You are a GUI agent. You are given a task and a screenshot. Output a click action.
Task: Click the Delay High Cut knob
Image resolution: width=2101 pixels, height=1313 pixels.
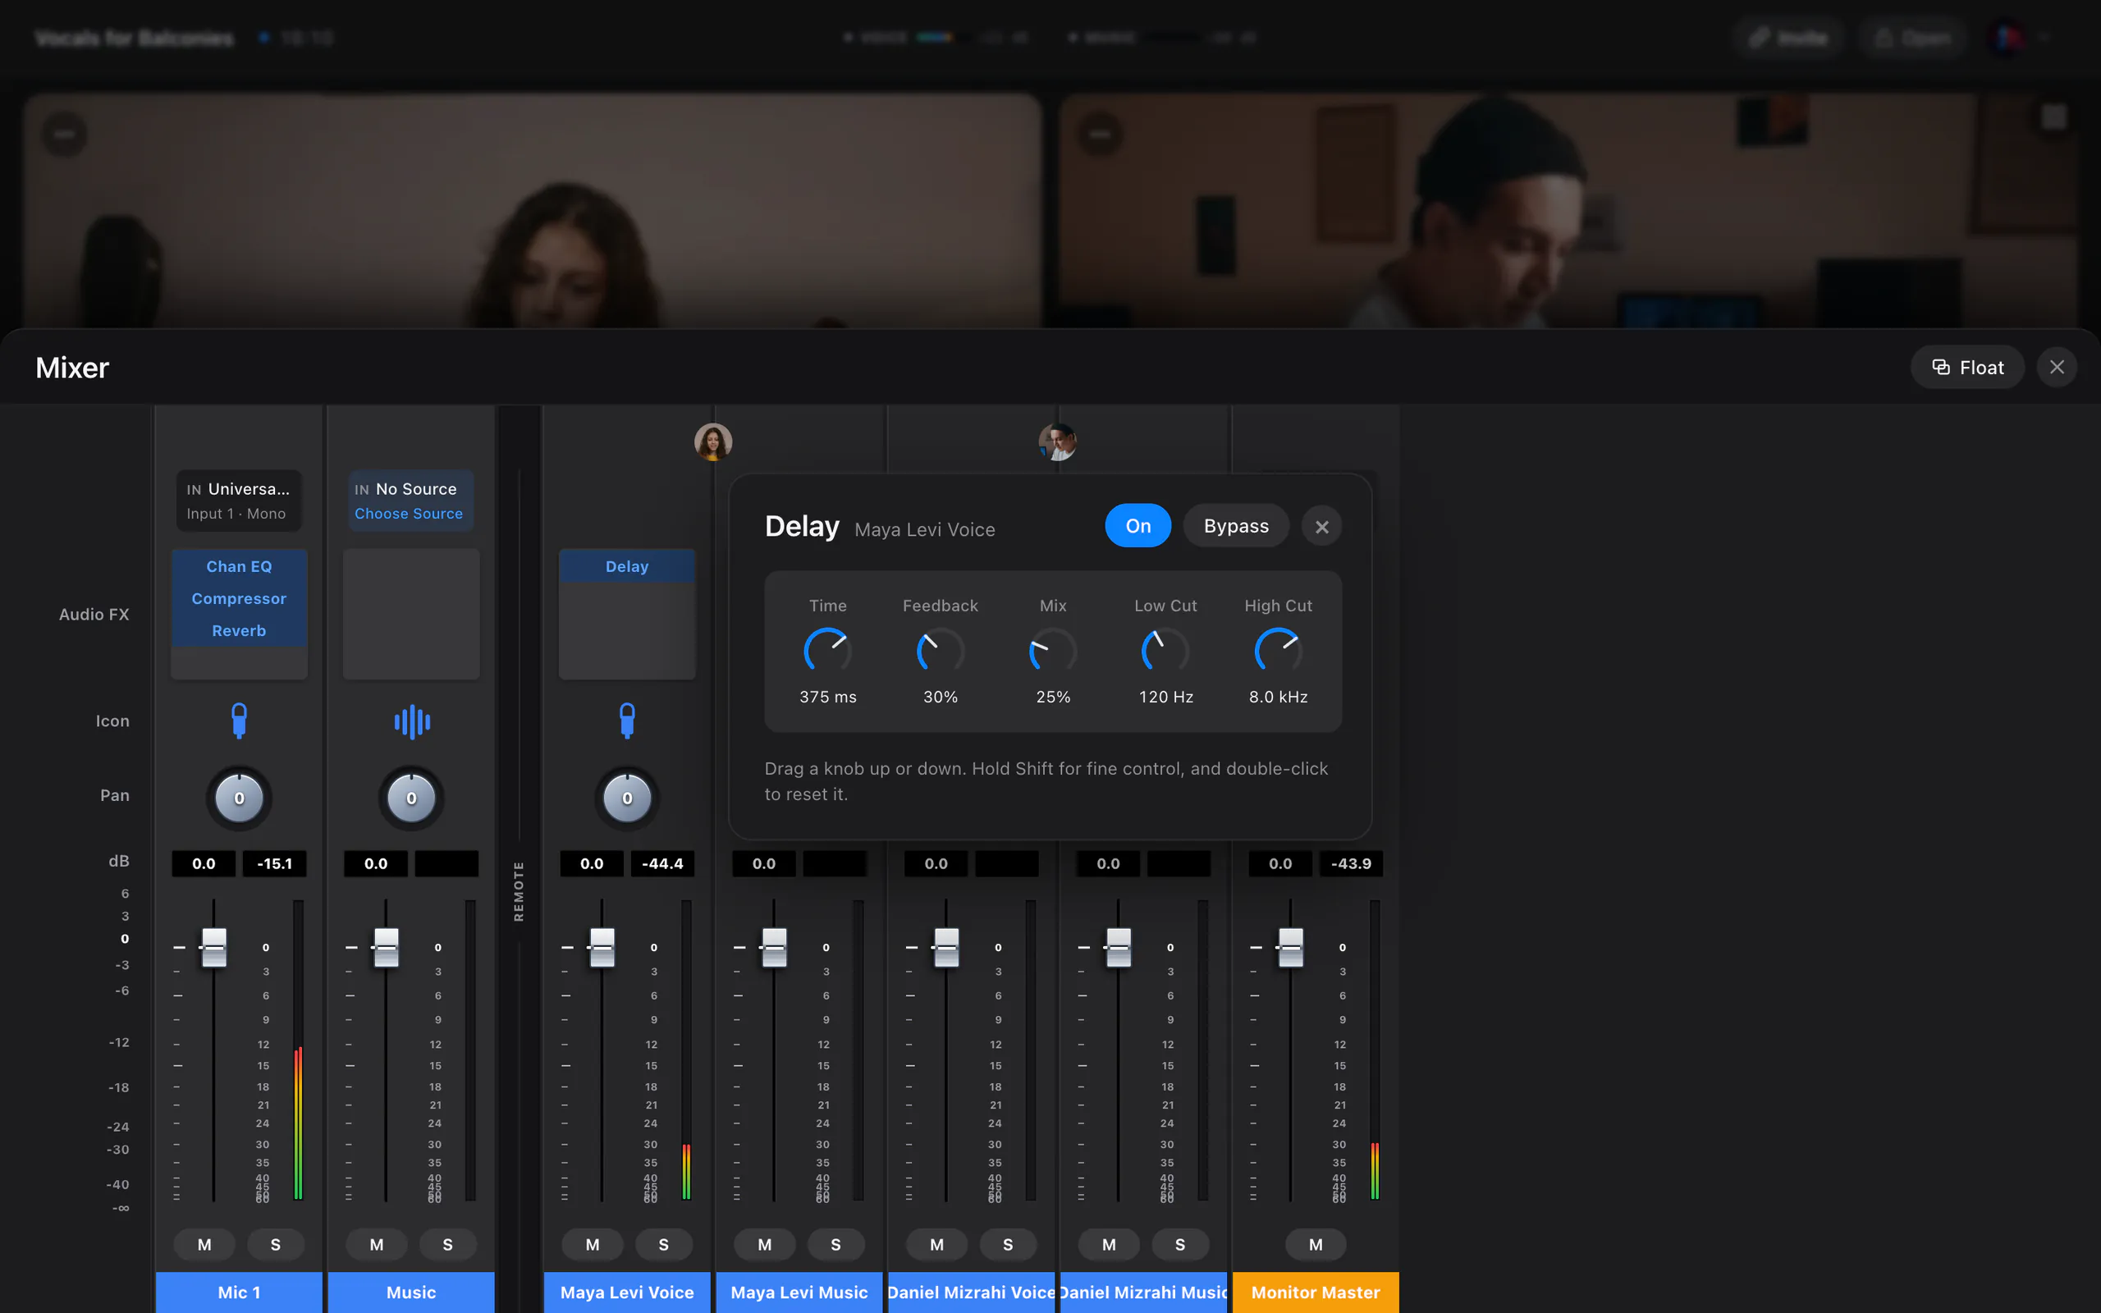(x=1278, y=651)
